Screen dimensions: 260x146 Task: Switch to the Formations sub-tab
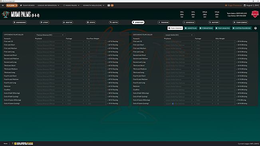206,28
